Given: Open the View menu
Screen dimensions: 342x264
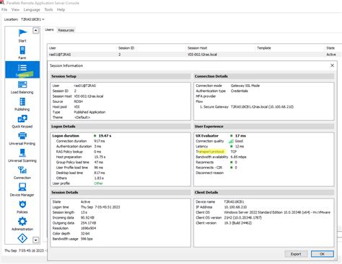Looking at the screenshot, I should [15, 9].
